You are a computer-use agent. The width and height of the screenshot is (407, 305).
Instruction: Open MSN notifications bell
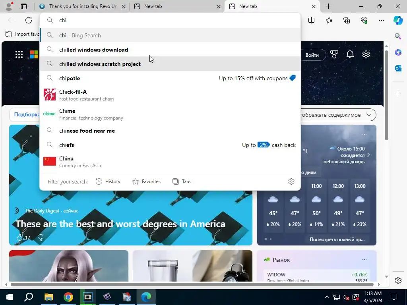click(350, 54)
